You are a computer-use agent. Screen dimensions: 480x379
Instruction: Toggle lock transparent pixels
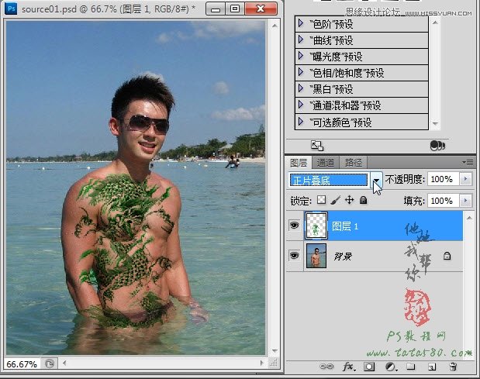tap(321, 200)
